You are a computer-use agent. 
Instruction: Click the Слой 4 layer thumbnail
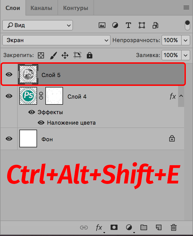pyautogui.click(x=28, y=96)
